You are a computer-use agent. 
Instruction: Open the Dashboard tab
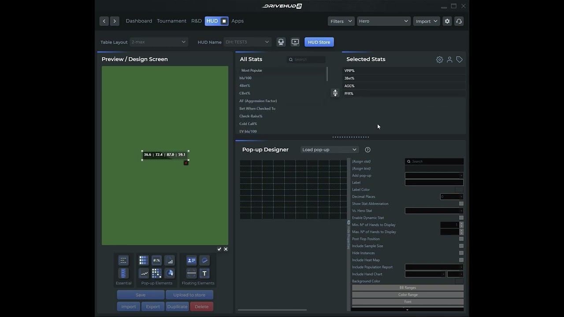tap(139, 21)
